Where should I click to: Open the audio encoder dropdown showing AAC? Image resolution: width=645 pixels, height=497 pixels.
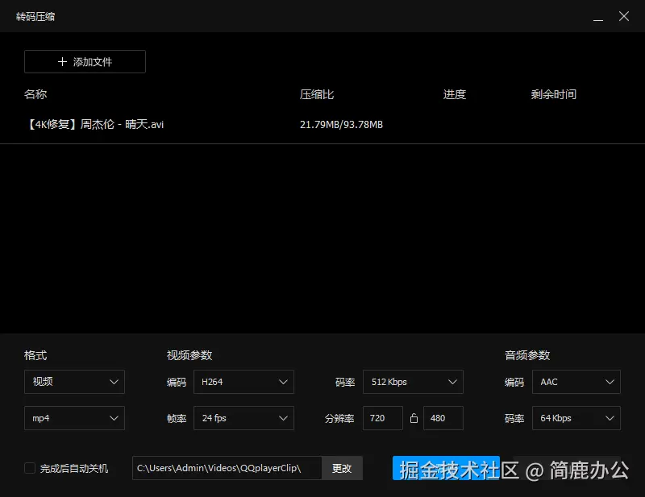click(x=576, y=382)
